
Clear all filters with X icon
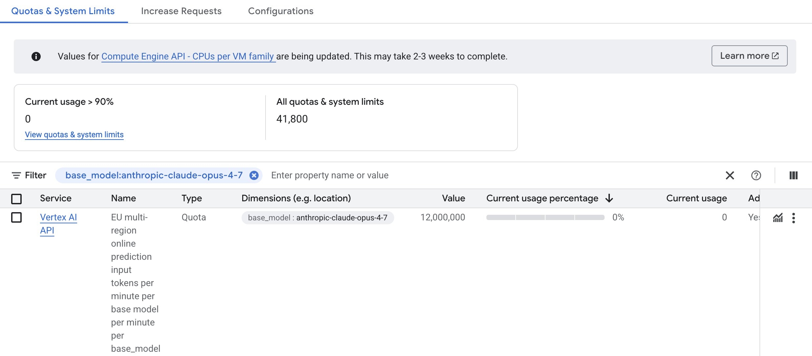(730, 175)
